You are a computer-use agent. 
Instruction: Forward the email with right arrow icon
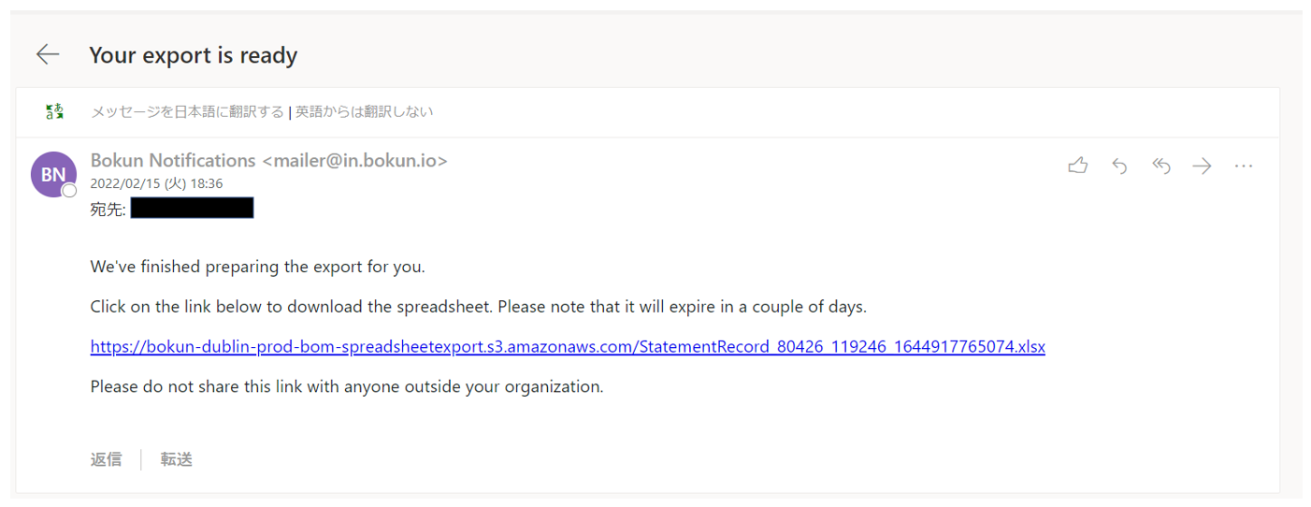tap(1202, 167)
